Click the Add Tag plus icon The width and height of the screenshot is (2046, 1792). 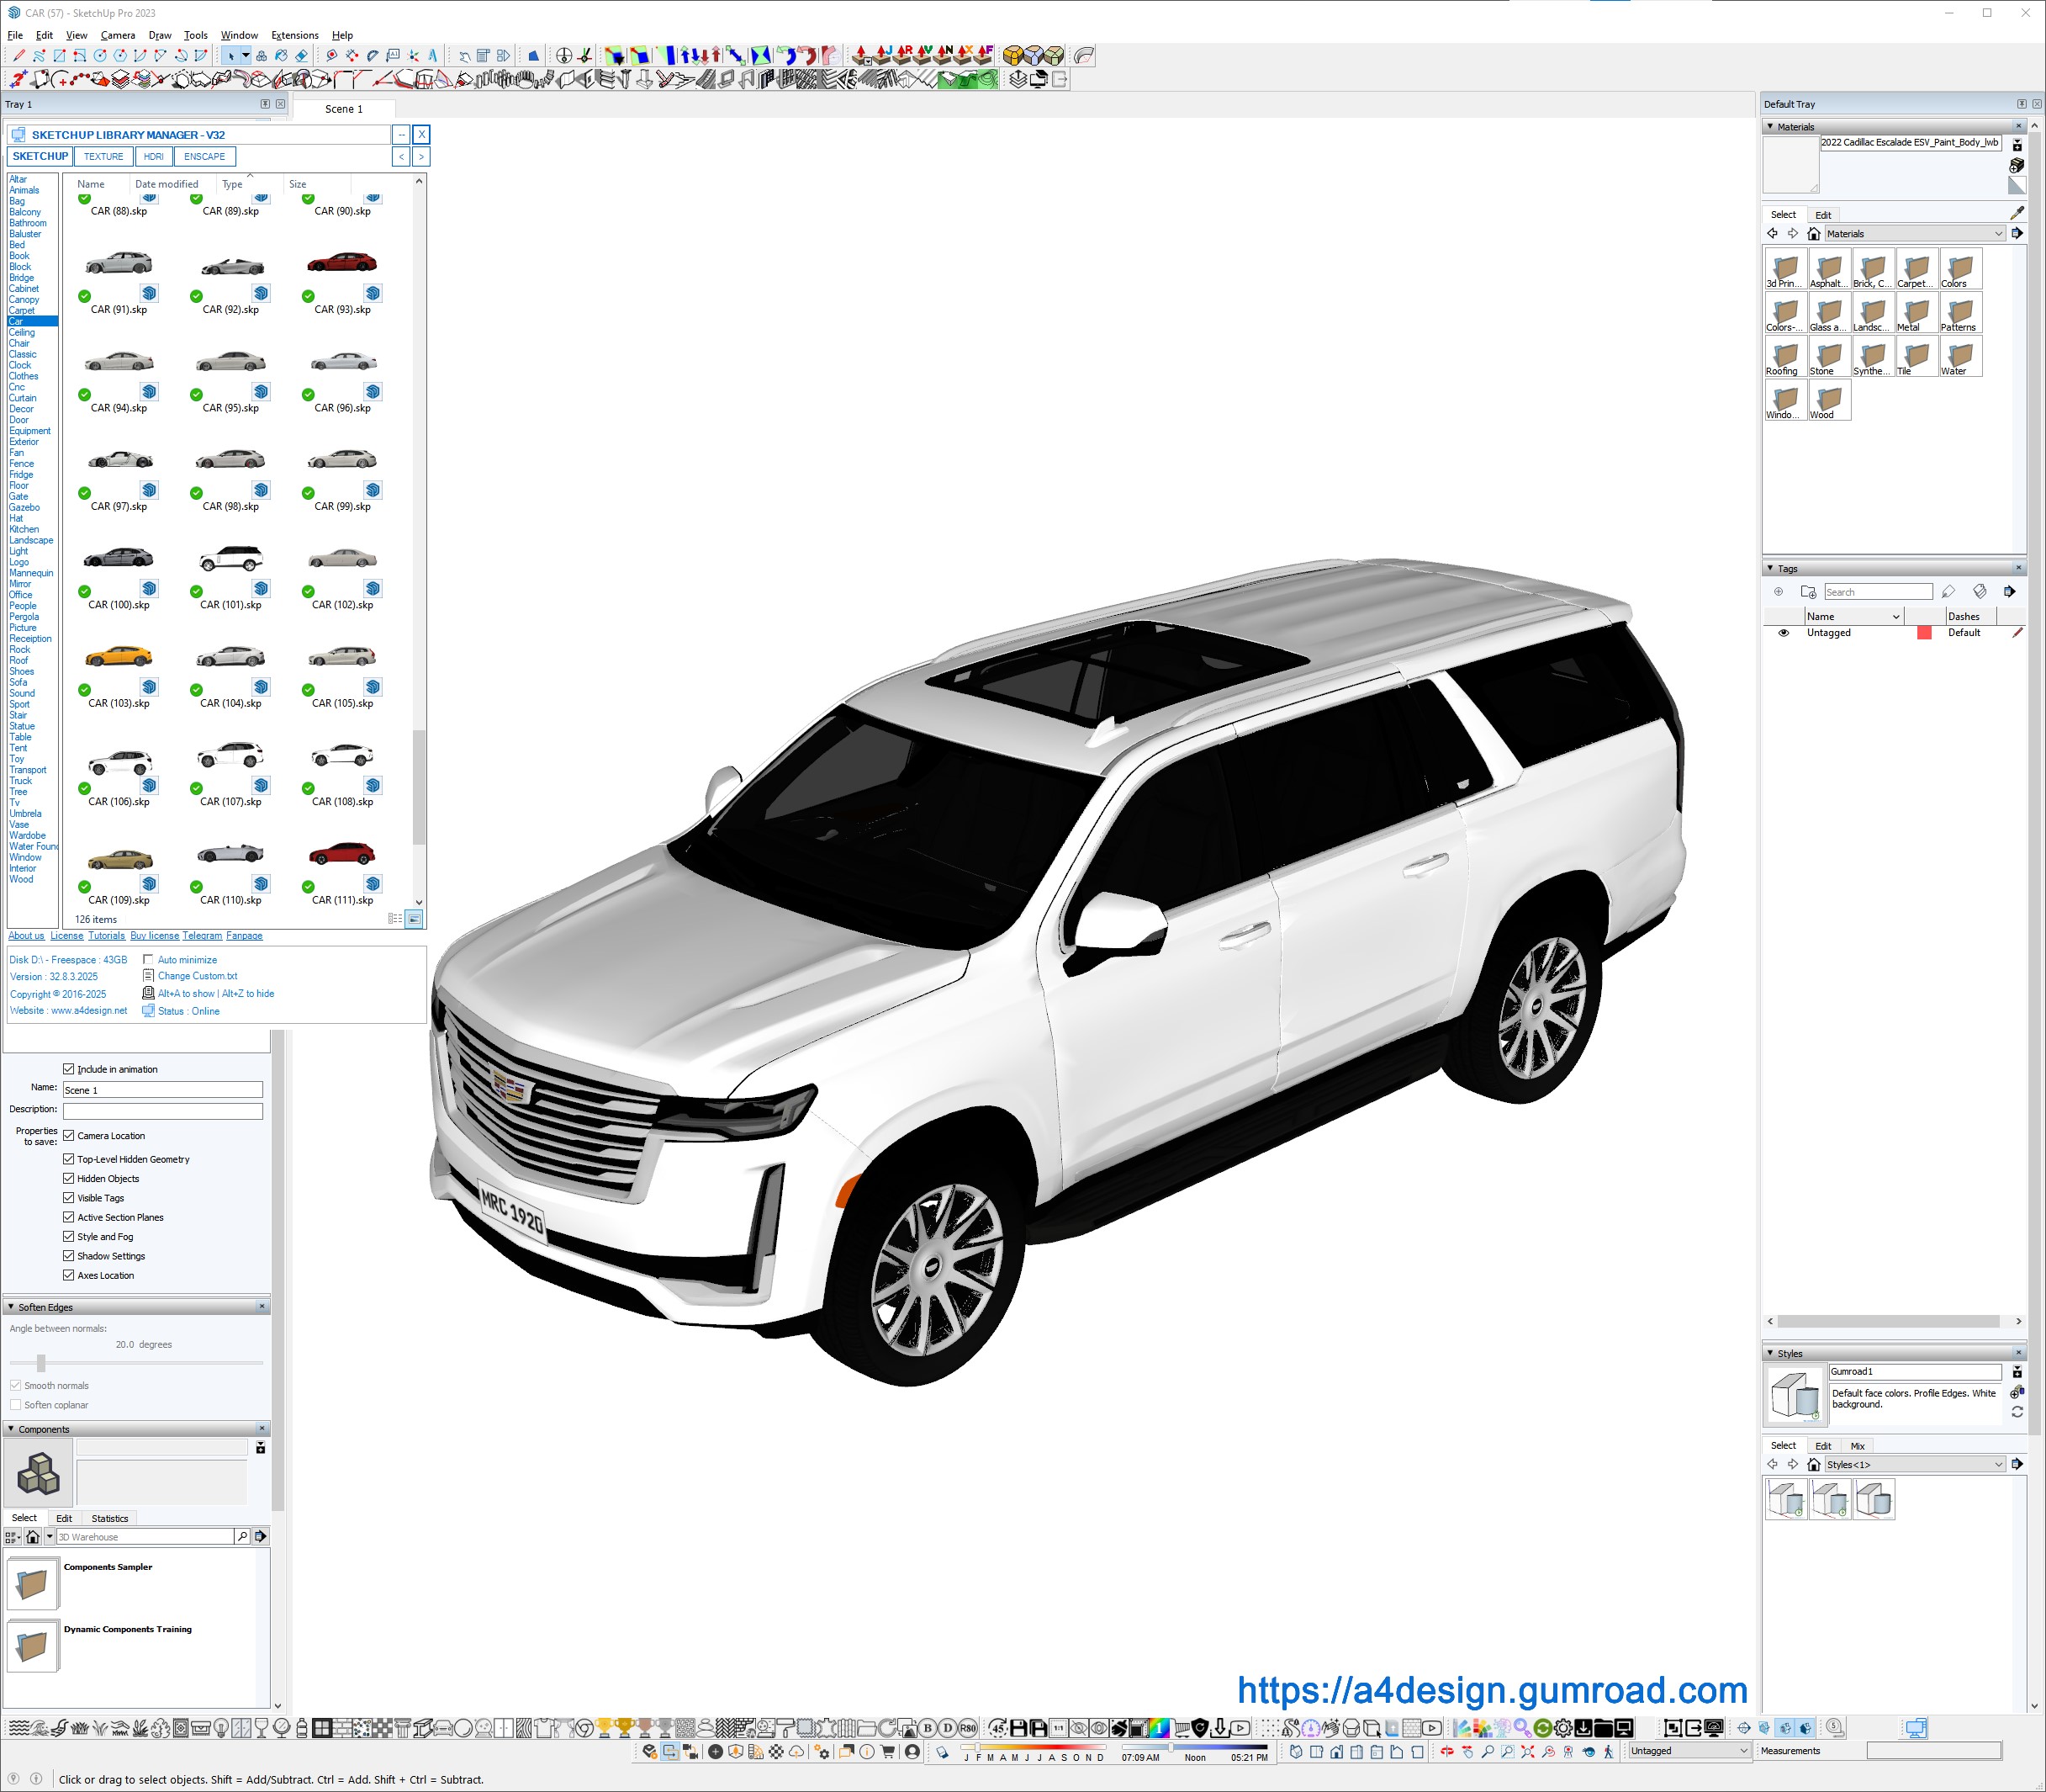click(x=1778, y=592)
